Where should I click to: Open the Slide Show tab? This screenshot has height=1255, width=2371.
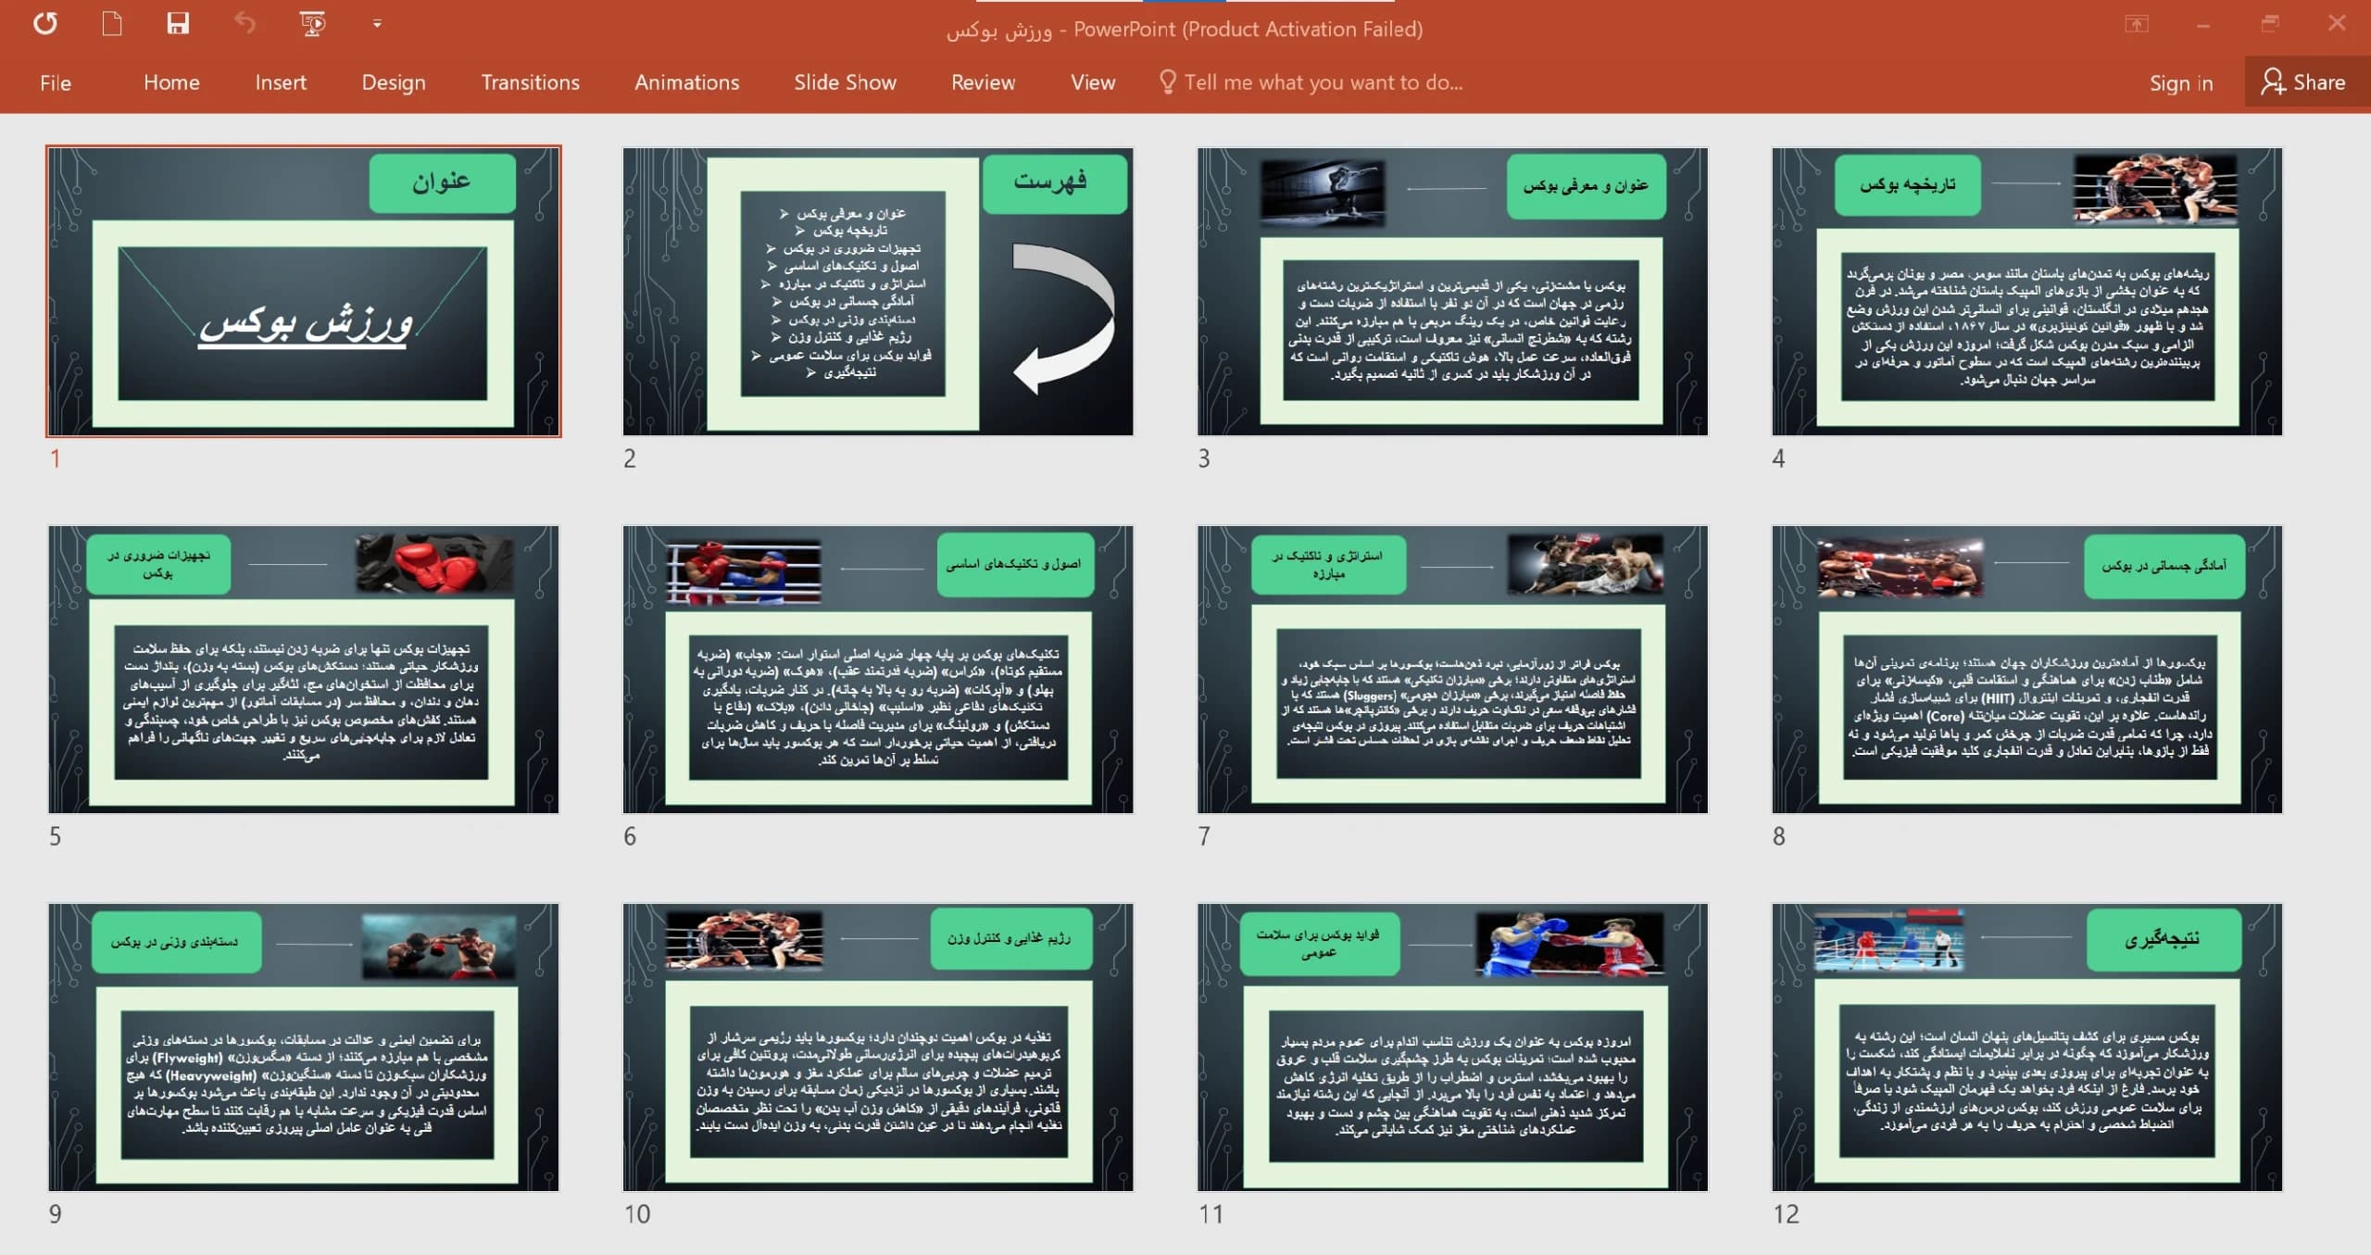coord(845,82)
